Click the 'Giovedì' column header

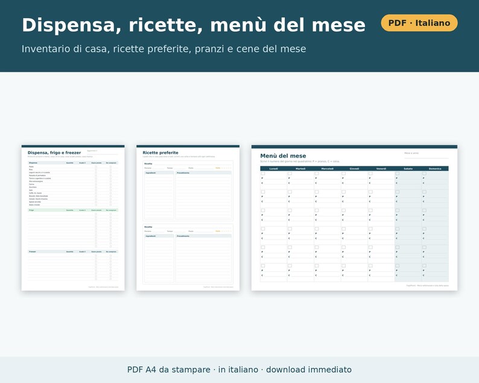pos(354,169)
